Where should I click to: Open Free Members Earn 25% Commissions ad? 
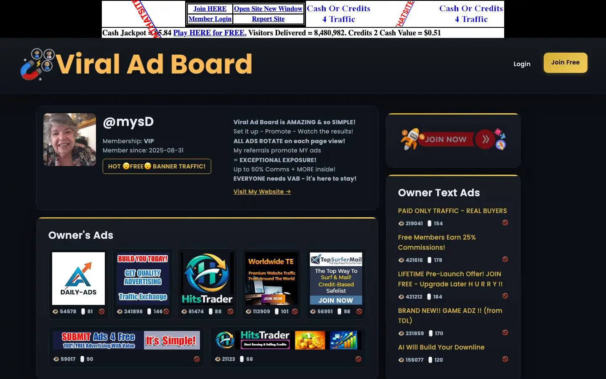437,242
